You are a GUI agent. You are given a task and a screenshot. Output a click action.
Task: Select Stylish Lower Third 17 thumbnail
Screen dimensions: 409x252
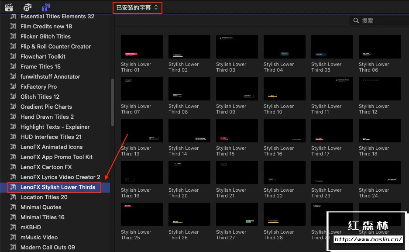(x=332, y=131)
